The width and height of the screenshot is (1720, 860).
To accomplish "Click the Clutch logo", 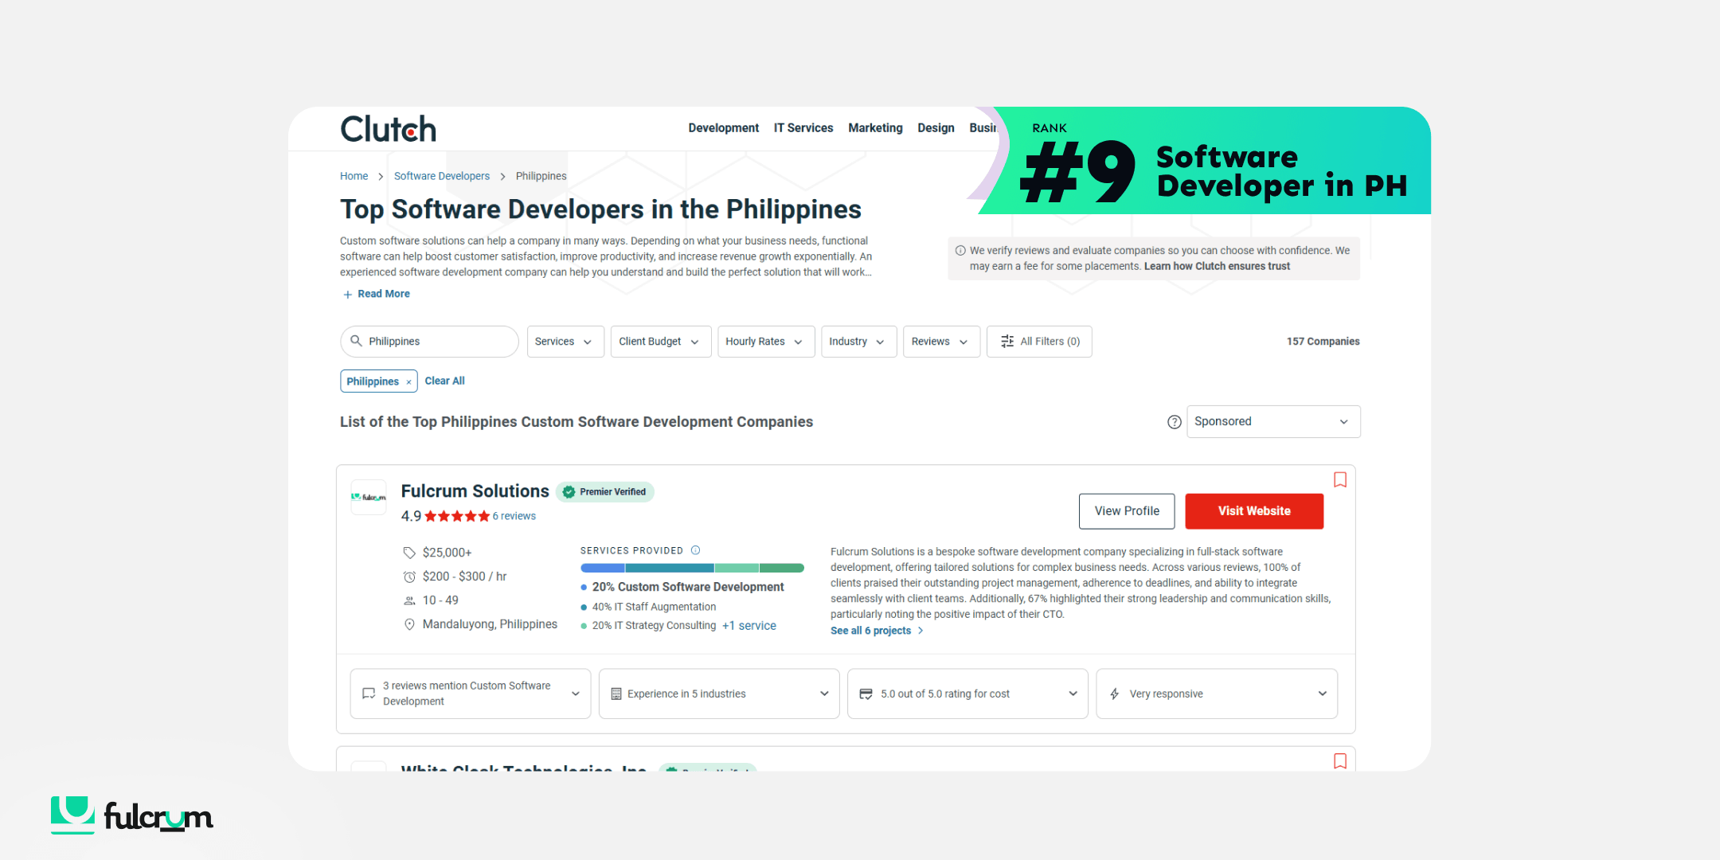I will pyautogui.click(x=388, y=129).
